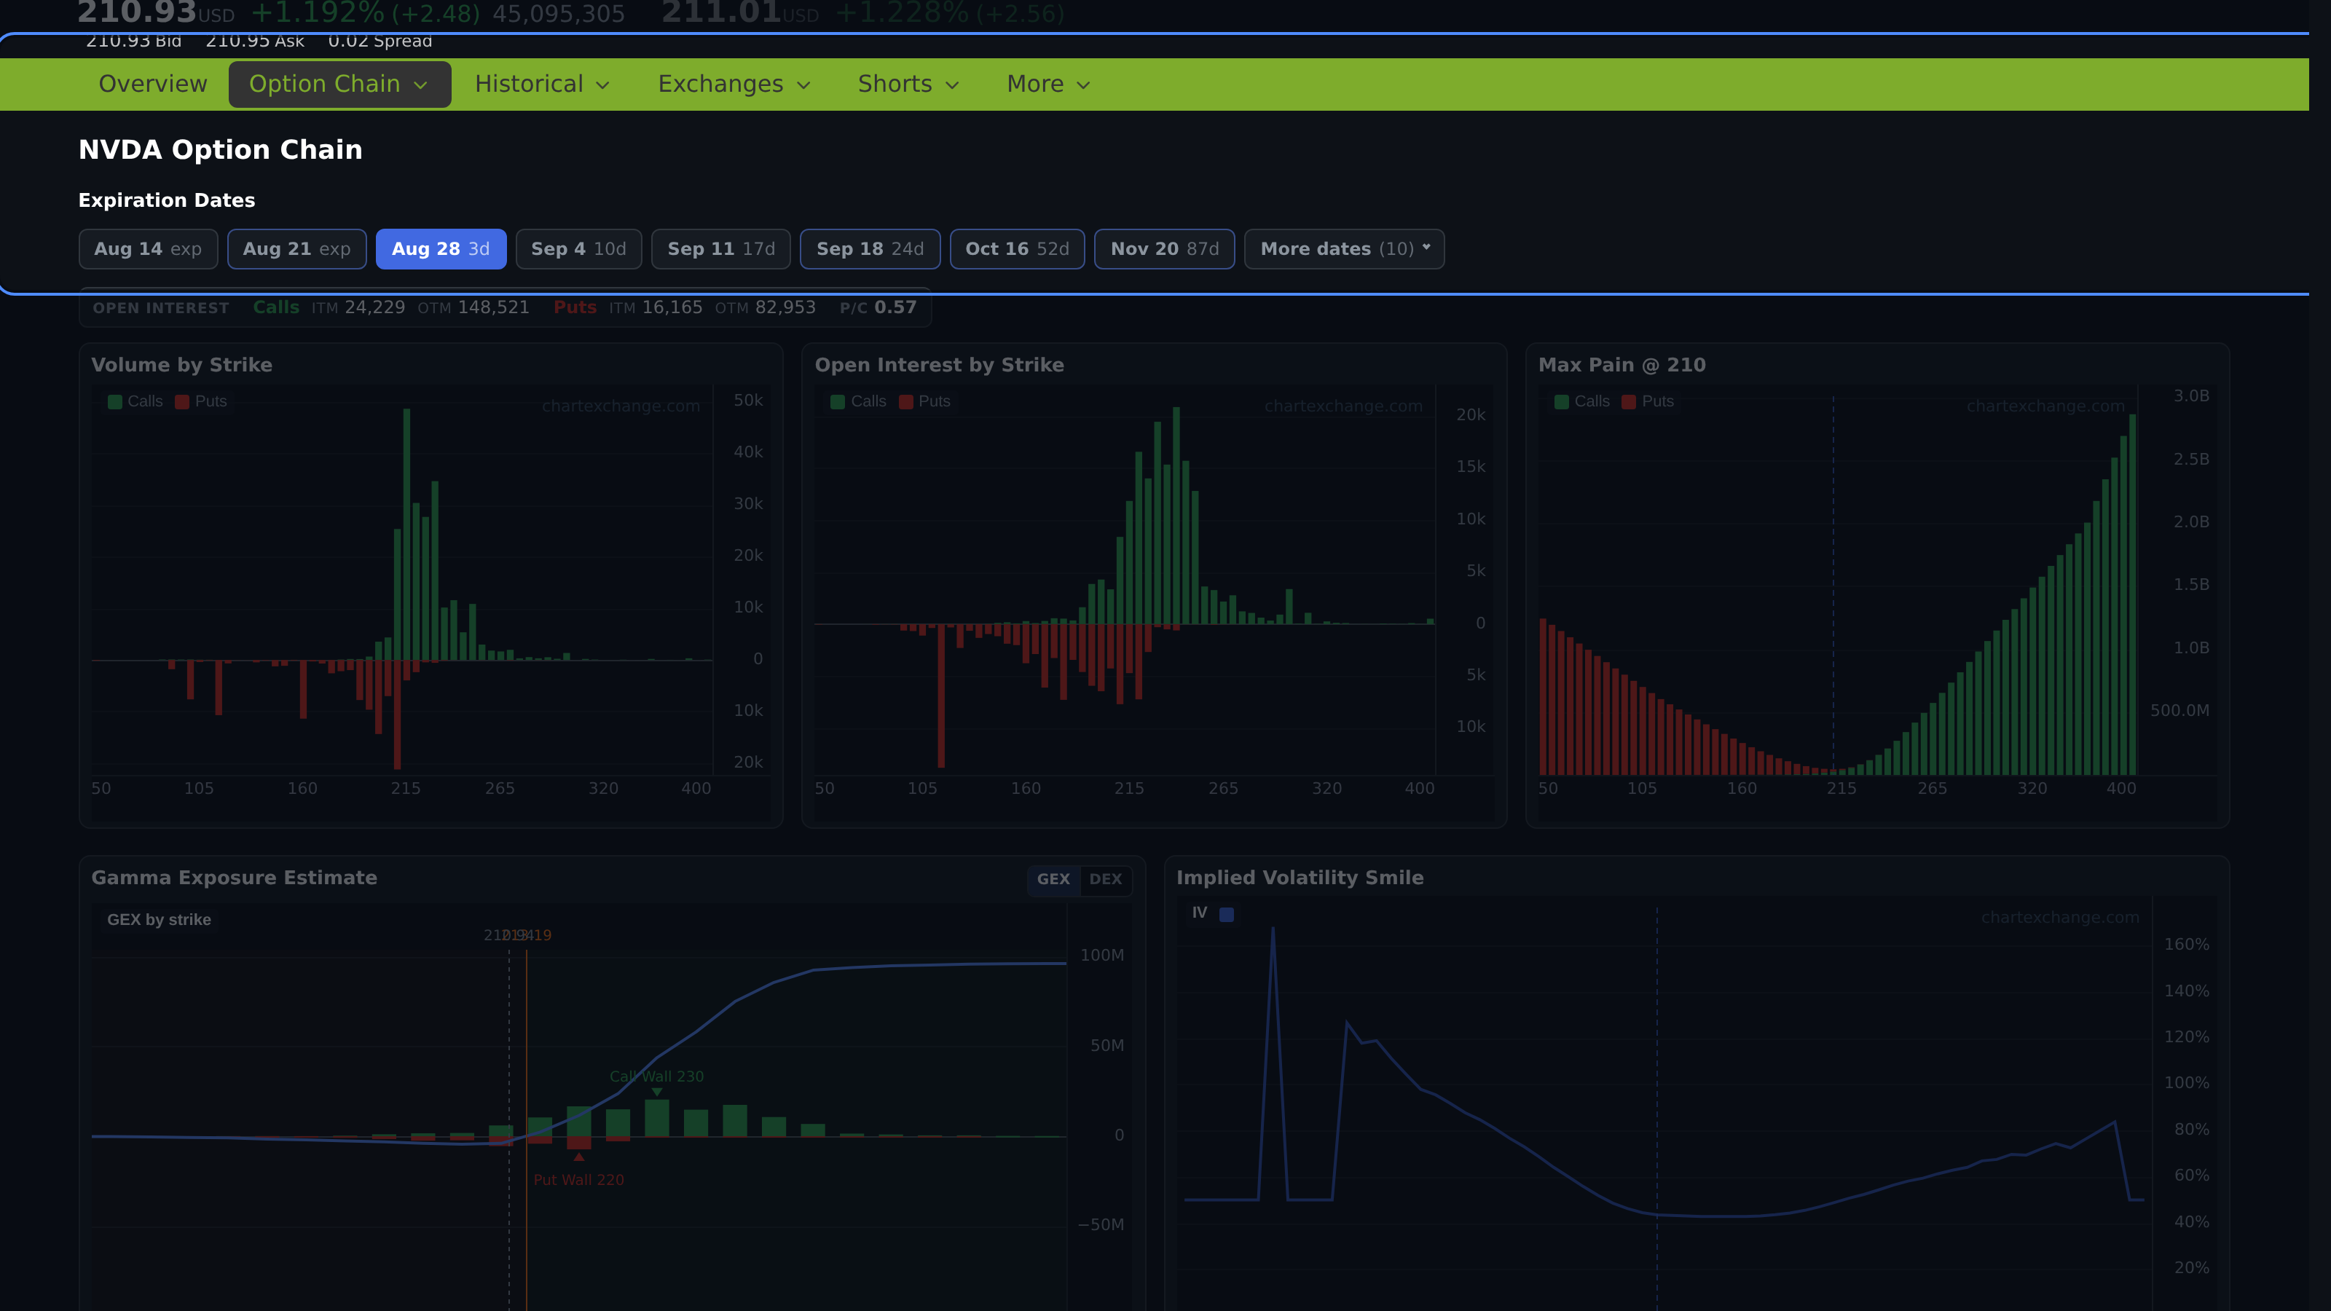The width and height of the screenshot is (2331, 1311).
Task: Pick the Nov 20 87d expiration
Action: (x=1165, y=249)
